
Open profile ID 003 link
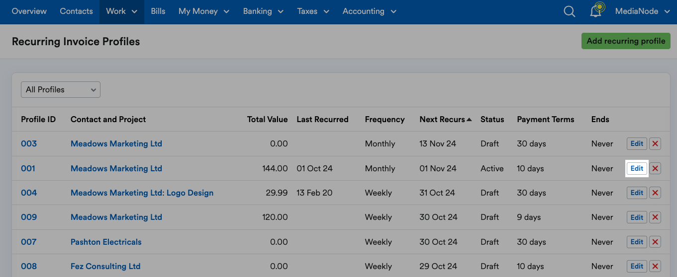coord(29,144)
